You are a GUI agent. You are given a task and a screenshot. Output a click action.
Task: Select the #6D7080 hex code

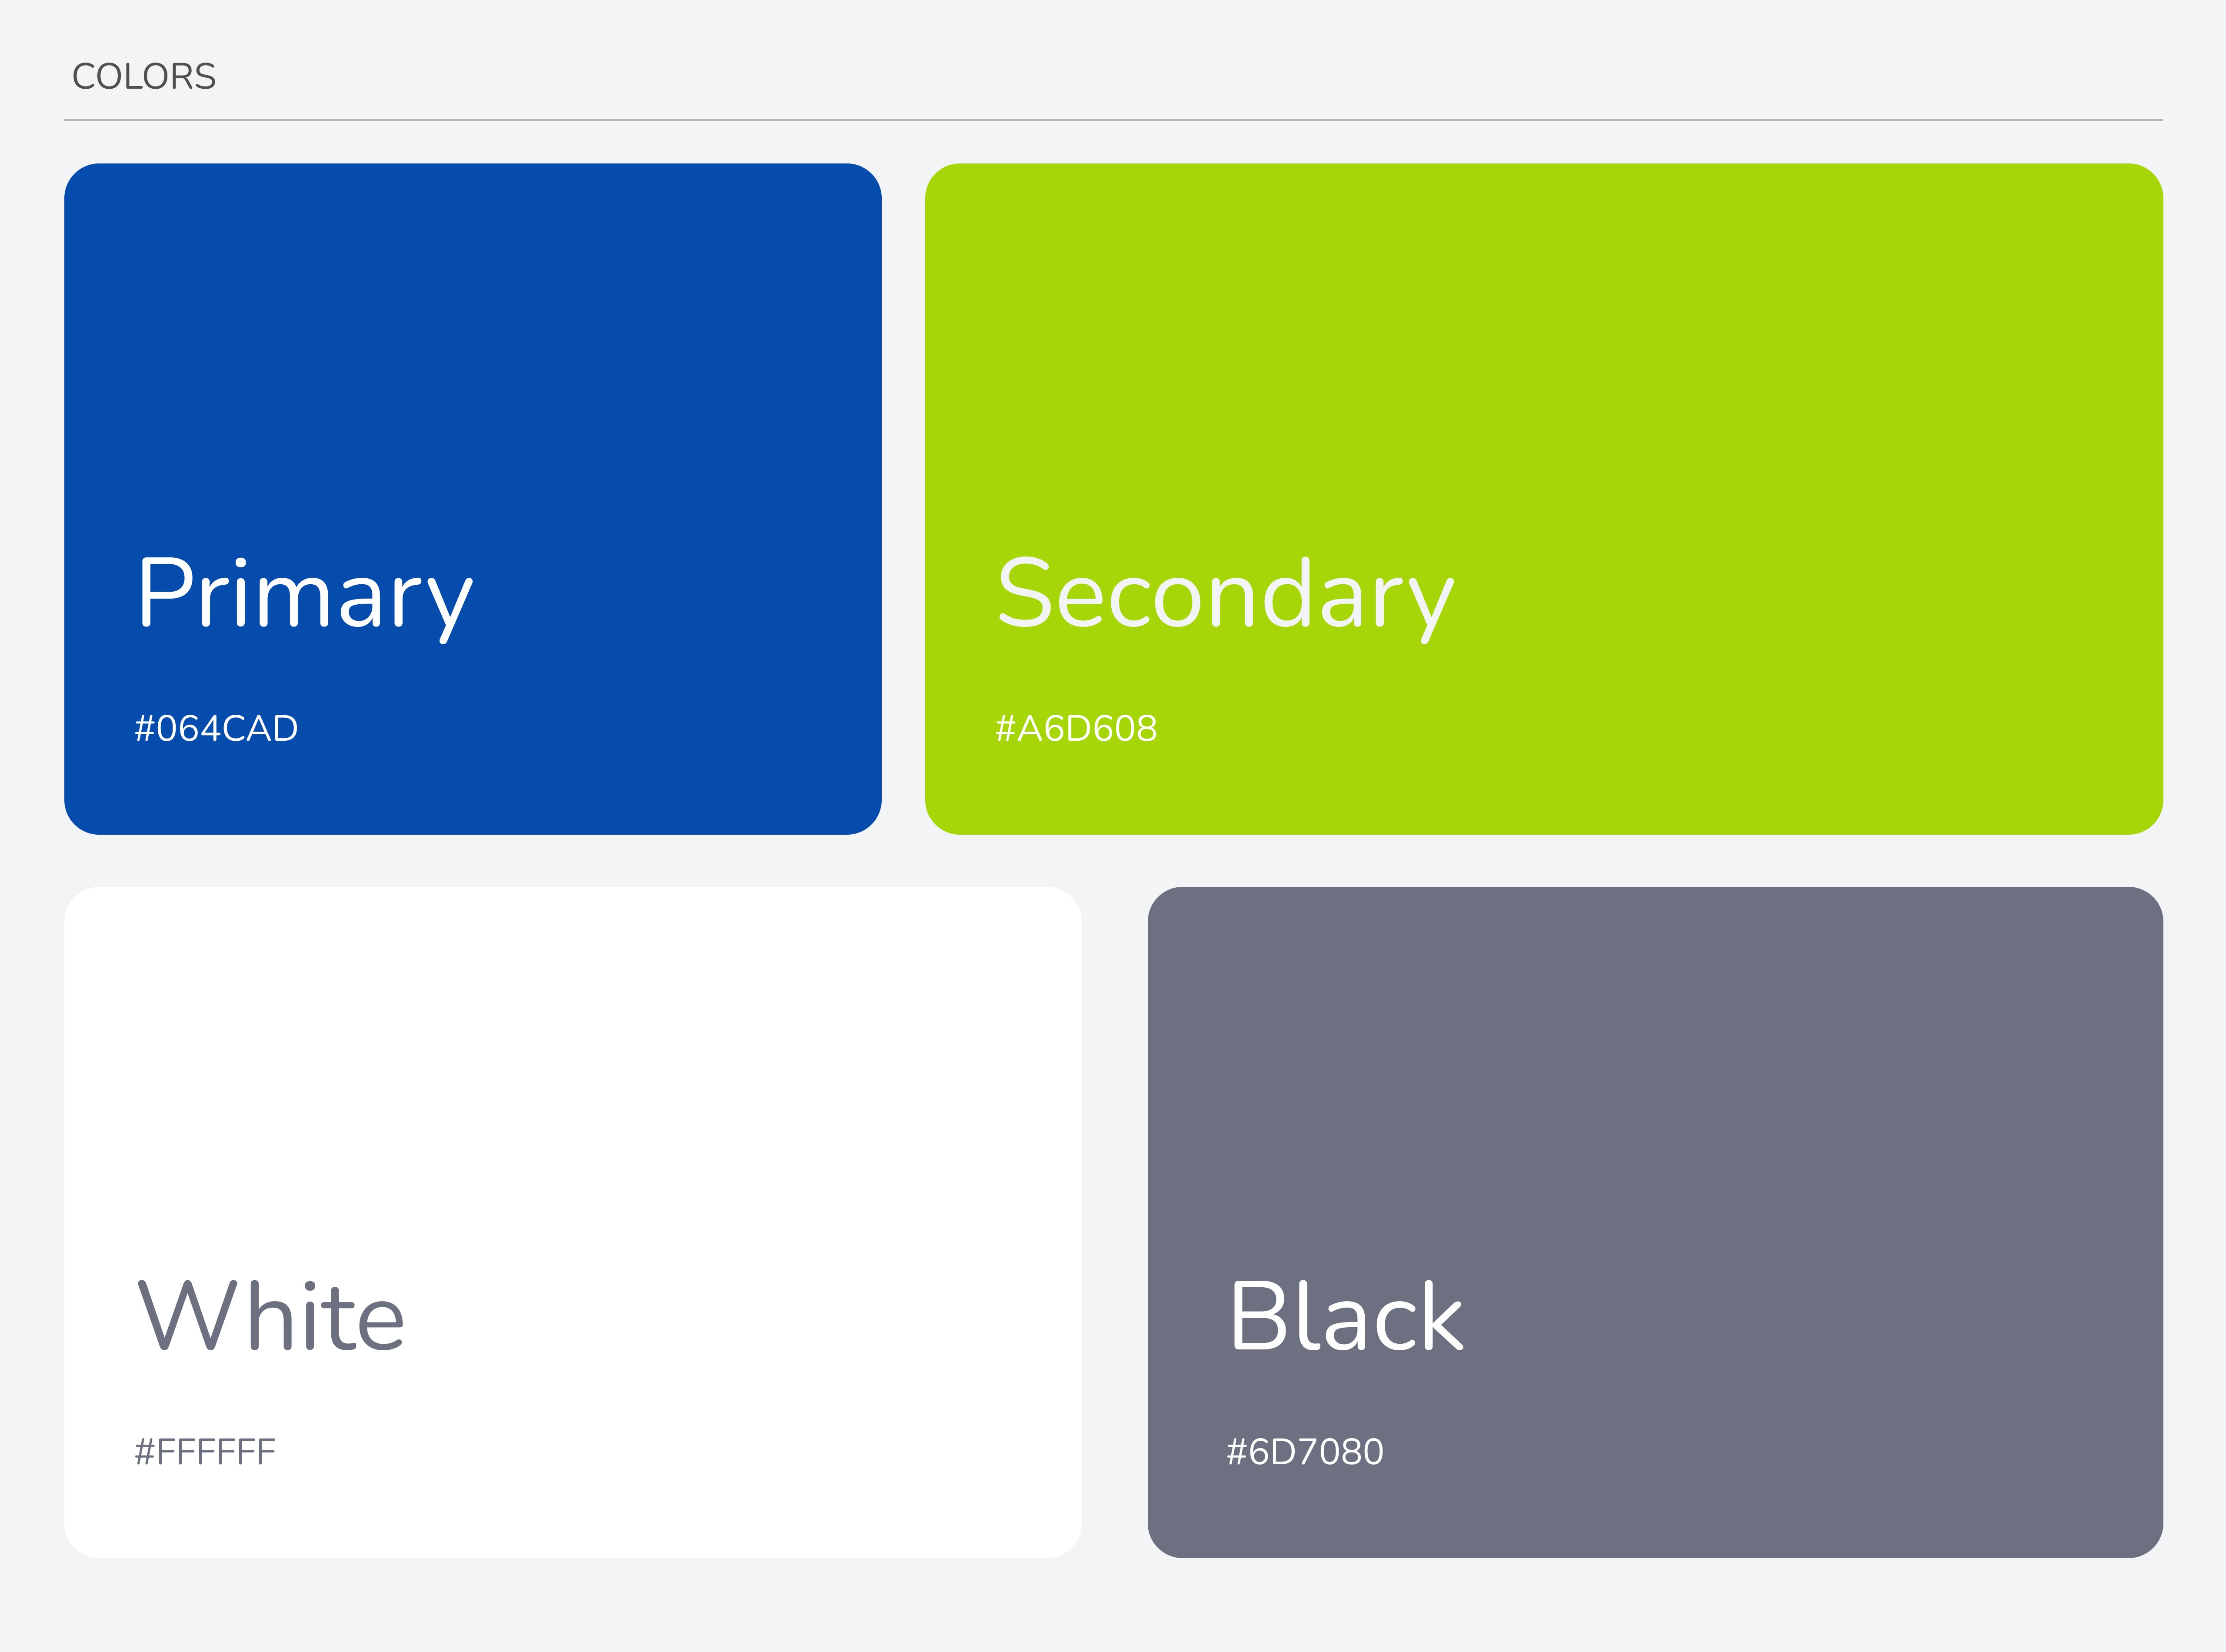[1305, 1451]
